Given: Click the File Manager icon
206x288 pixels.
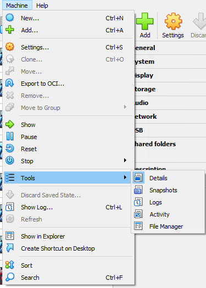Looking at the screenshot, I should 138,226.
